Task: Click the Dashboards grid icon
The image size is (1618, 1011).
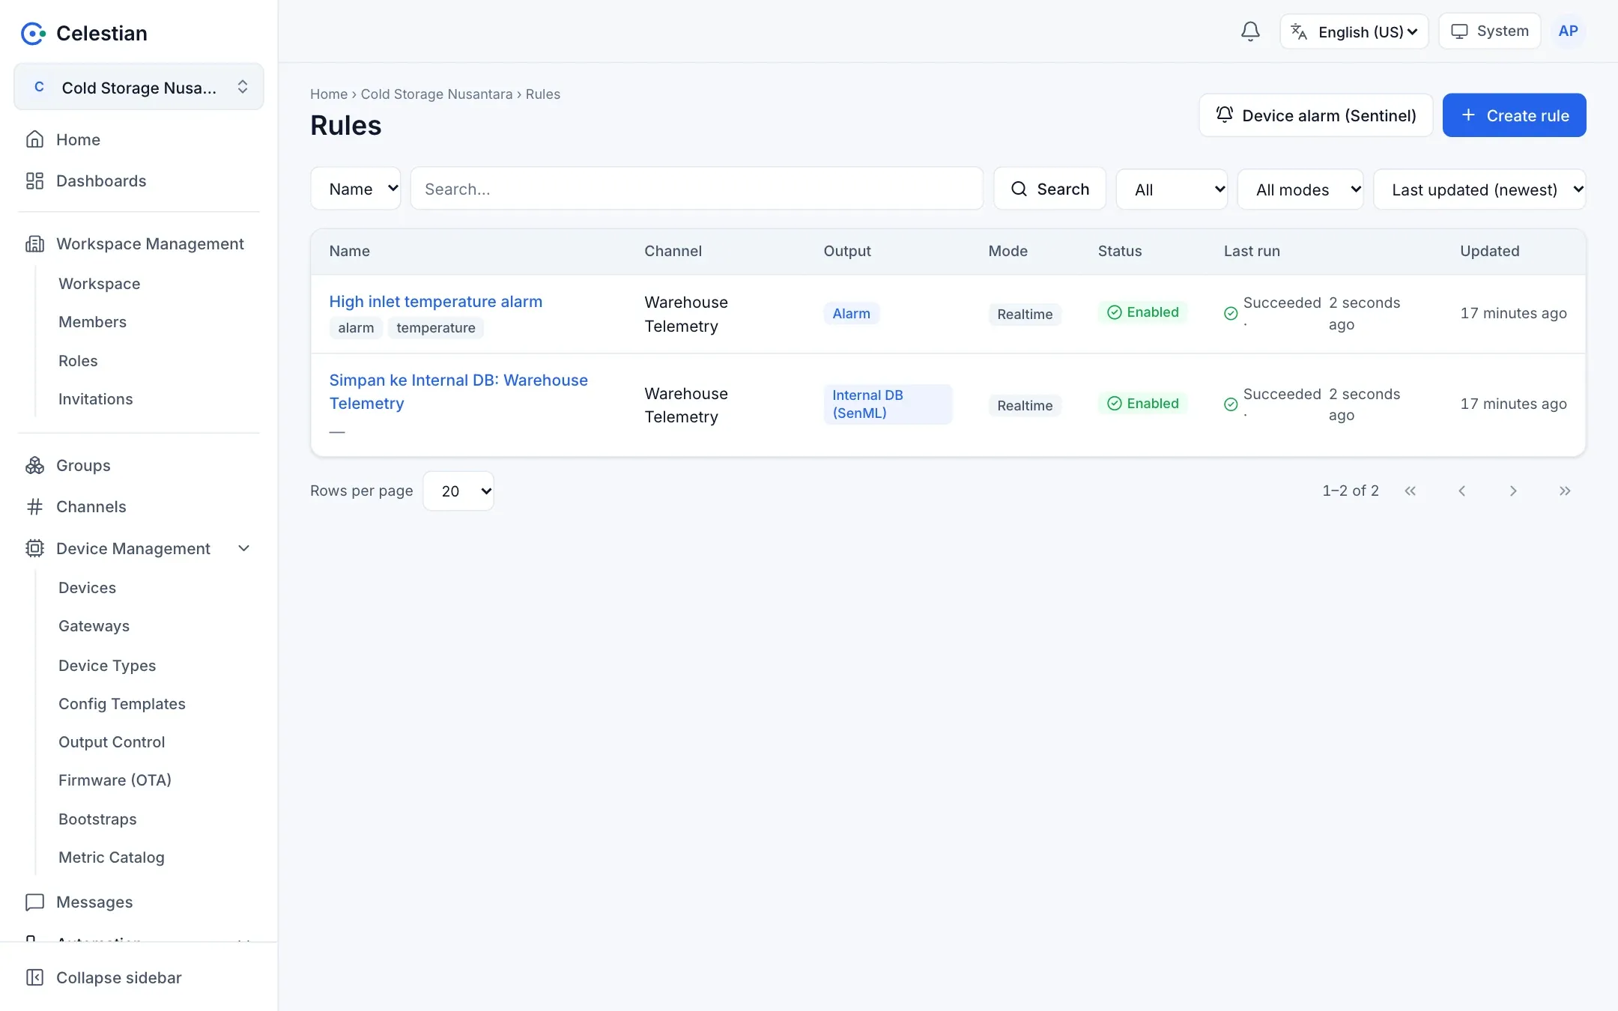Action: 34,180
